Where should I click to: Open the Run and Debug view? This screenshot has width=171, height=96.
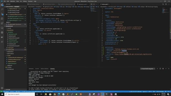coord(2,19)
